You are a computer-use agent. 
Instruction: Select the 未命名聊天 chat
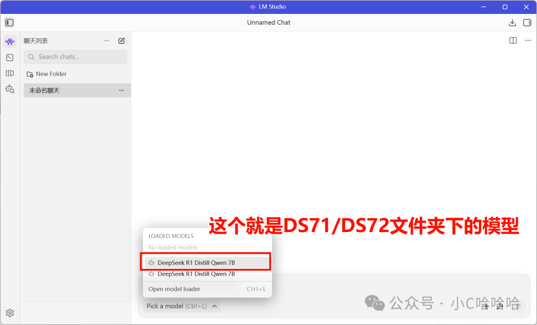[77, 90]
